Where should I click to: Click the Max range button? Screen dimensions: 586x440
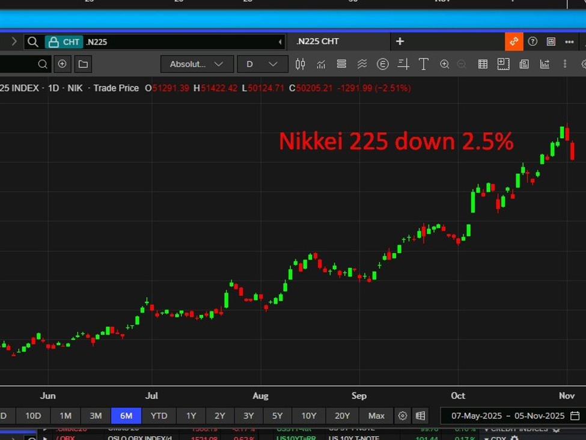[x=376, y=416]
